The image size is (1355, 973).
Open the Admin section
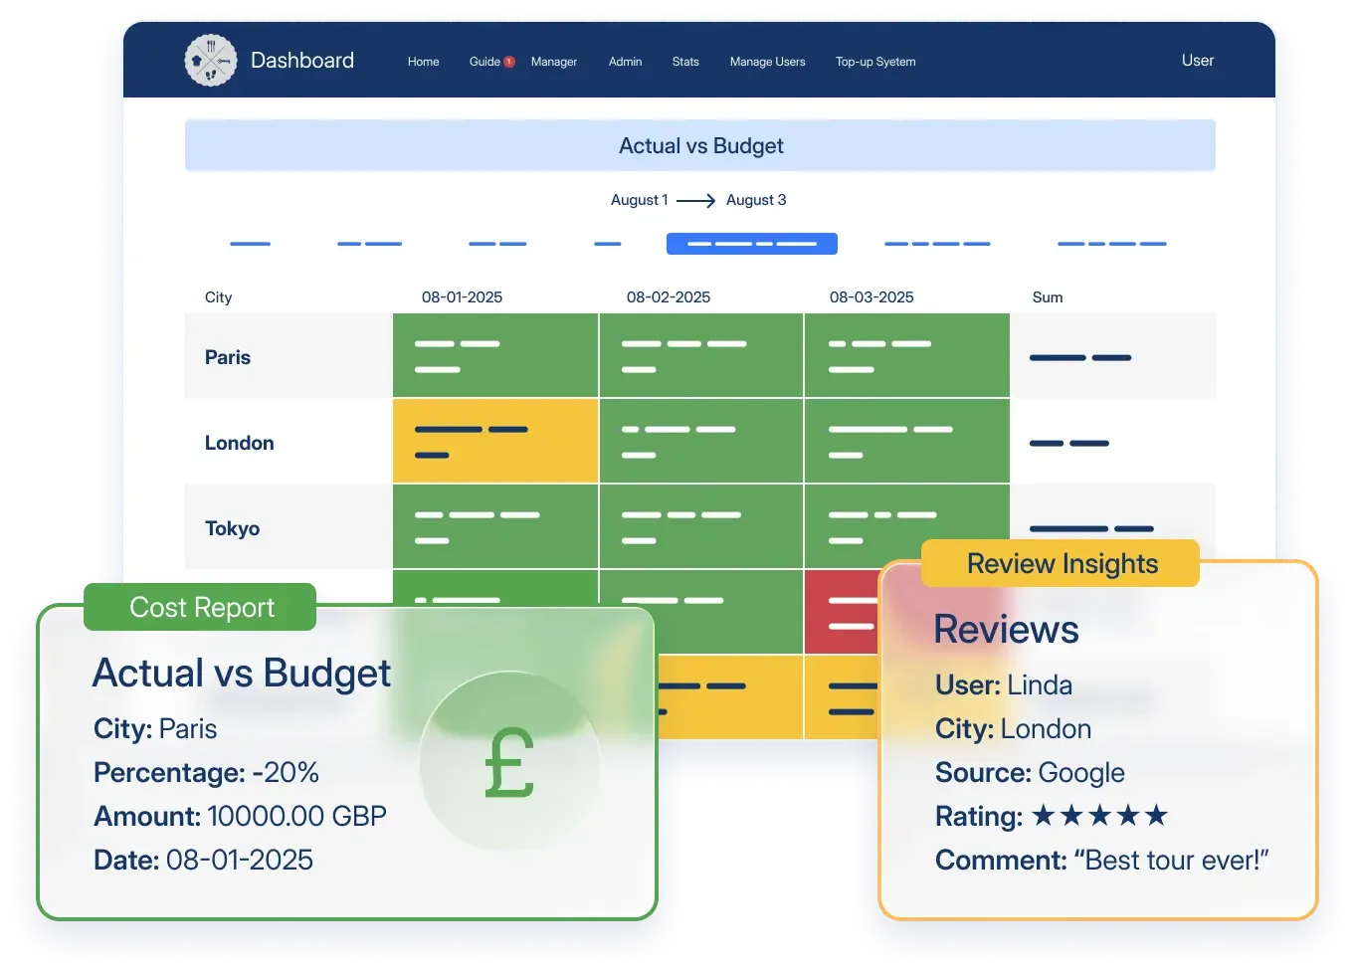pyautogui.click(x=625, y=62)
